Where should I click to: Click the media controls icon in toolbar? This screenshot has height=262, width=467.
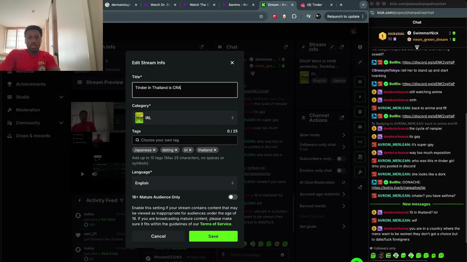(x=309, y=16)
